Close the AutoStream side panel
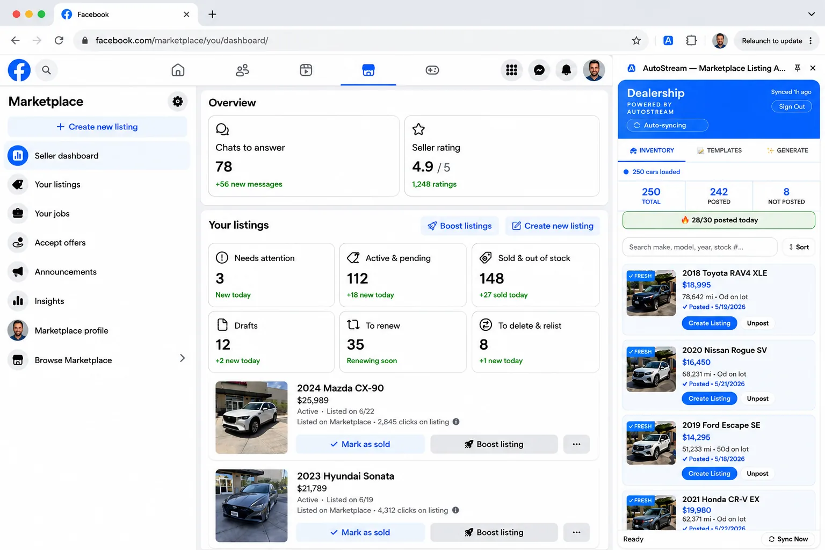This screenshot has height=550, width=825. coord(813,68)
